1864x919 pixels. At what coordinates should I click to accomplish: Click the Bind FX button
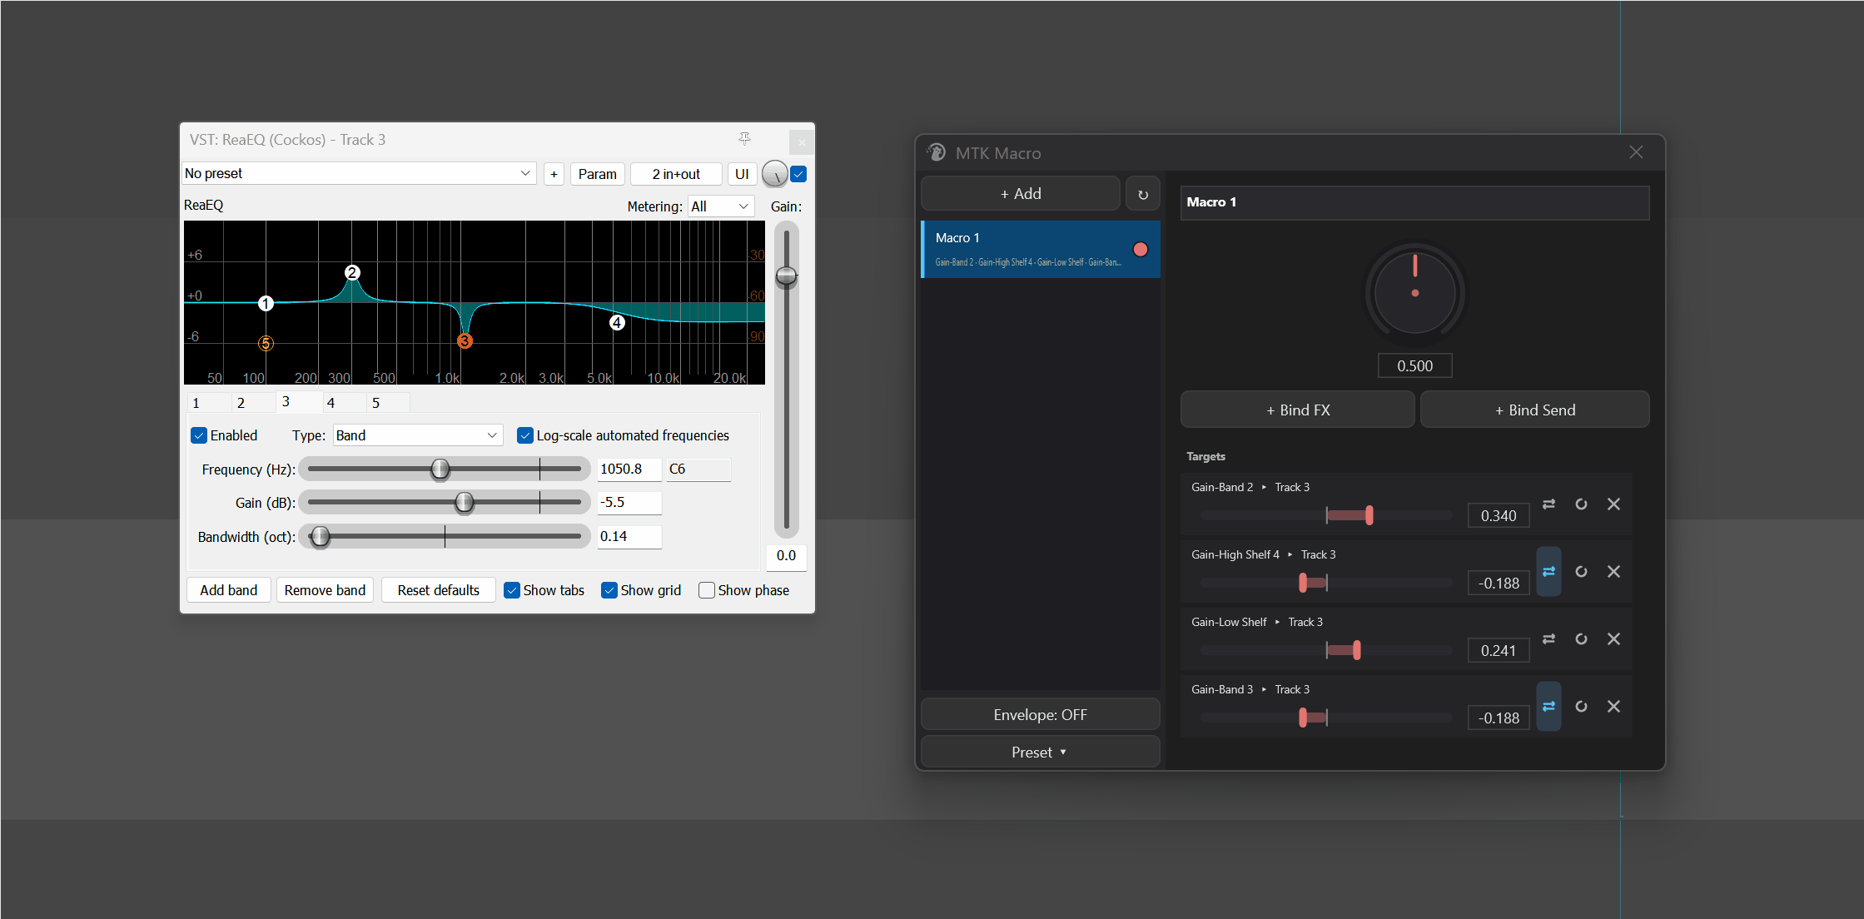point(1298,410)
